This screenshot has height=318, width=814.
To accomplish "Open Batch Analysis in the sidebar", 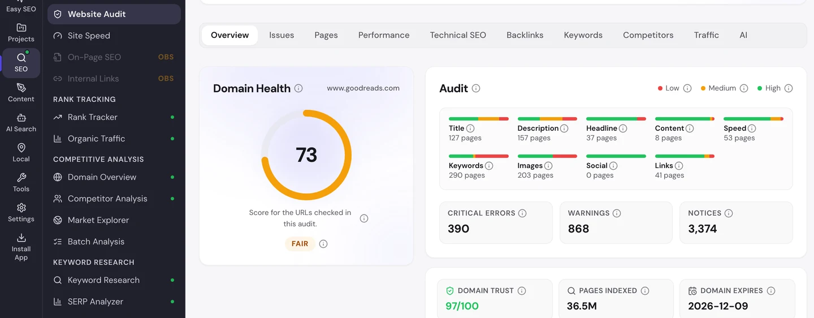I will click(x=114, y=242).
